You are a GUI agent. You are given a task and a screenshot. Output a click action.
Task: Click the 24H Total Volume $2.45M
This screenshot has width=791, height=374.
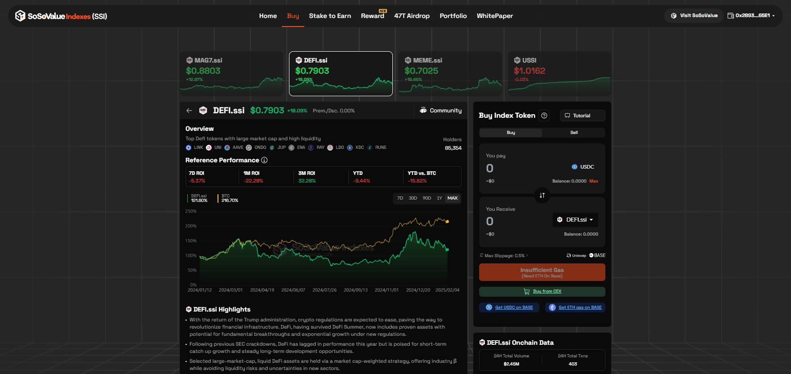tap(511, 364)
